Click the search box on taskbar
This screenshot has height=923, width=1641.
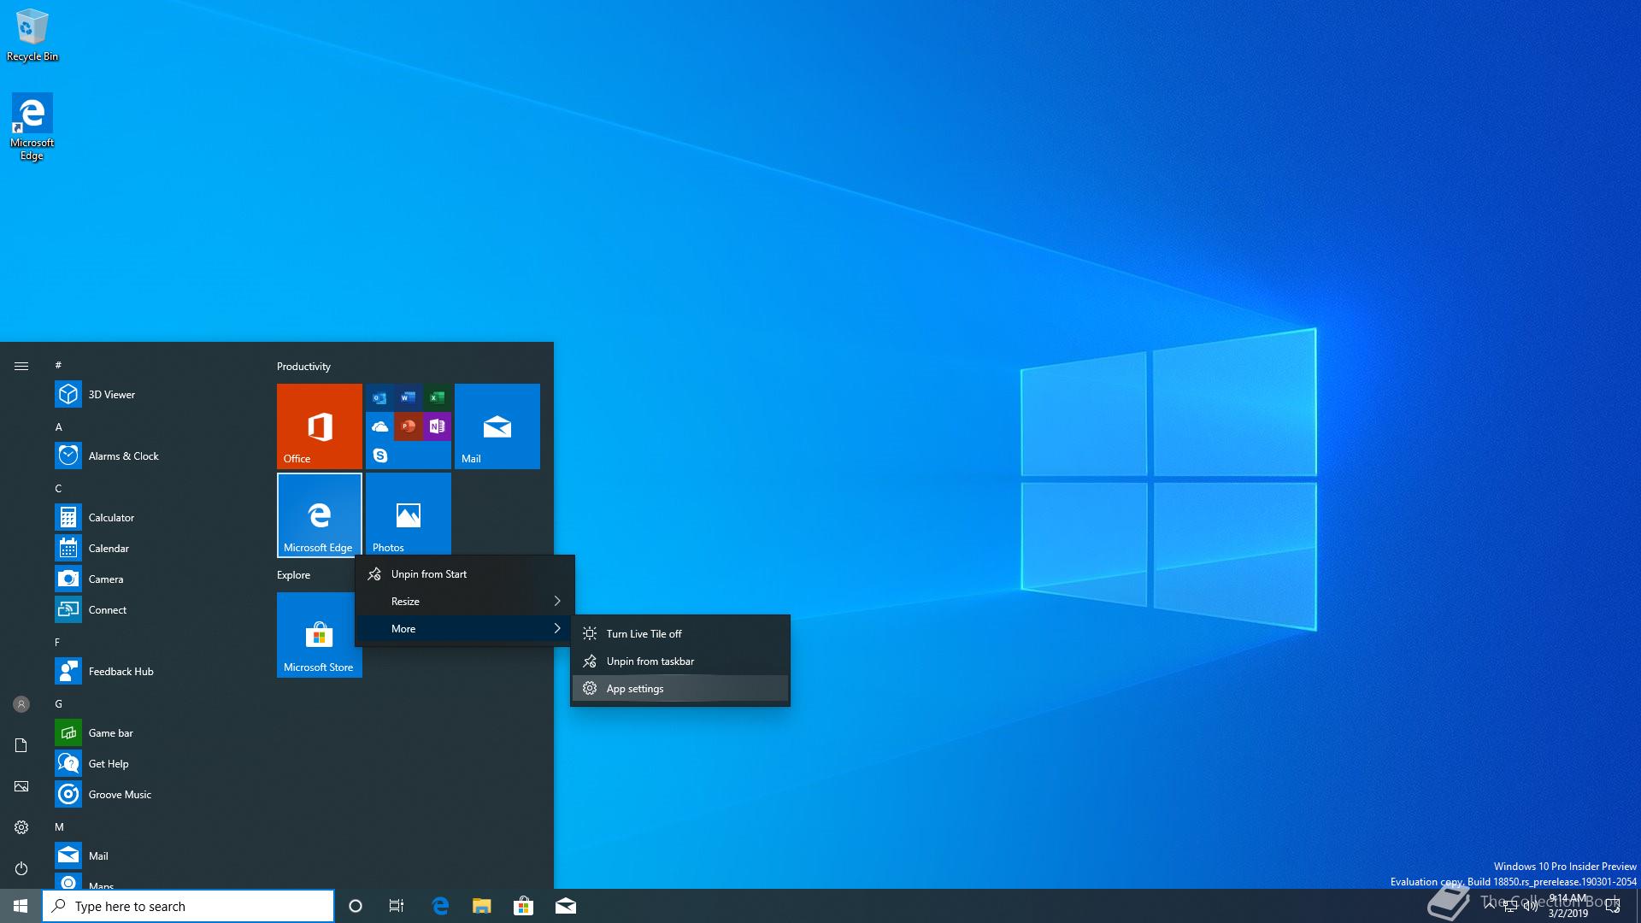point(188,906)
